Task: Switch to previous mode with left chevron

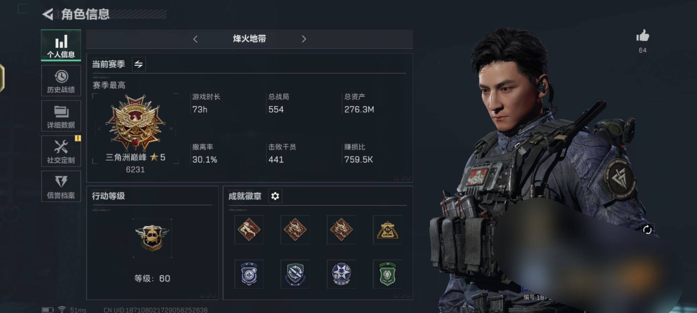Action: click(195, 39)
